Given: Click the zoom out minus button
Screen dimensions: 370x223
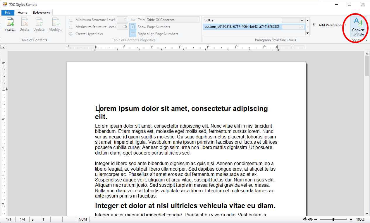Looking at the screenshot, I should tap(316, 219).
